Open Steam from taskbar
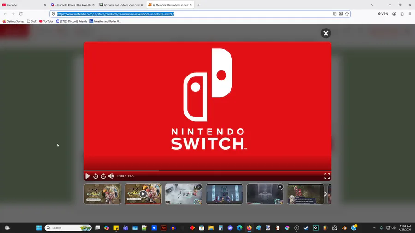Screen dimensions: 415x233 (306, 228)
